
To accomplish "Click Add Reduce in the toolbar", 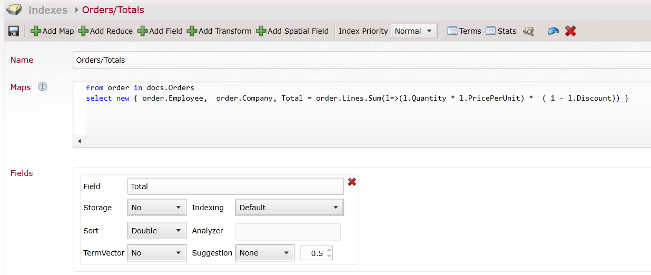I will pyautogui.click(x=105, y=31).
